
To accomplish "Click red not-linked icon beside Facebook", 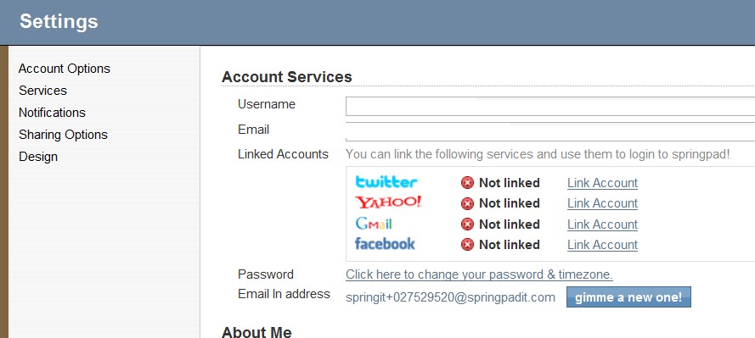I will tap(467, 245).
